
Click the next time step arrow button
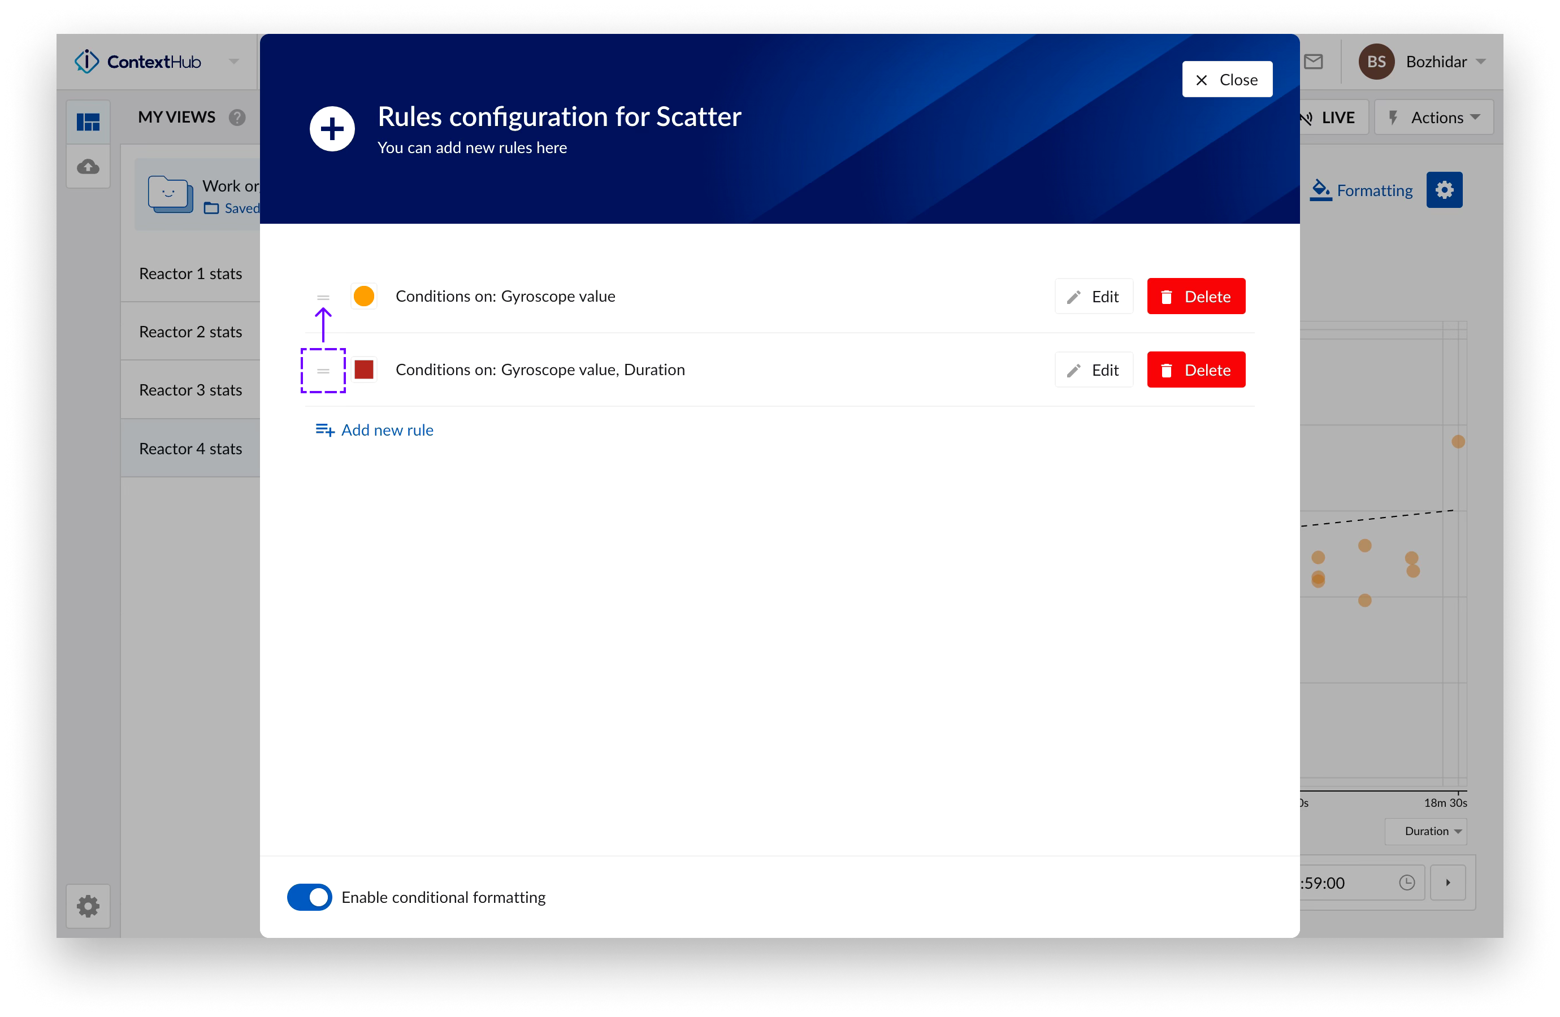pyautogui.click(x=1448, y=882)
